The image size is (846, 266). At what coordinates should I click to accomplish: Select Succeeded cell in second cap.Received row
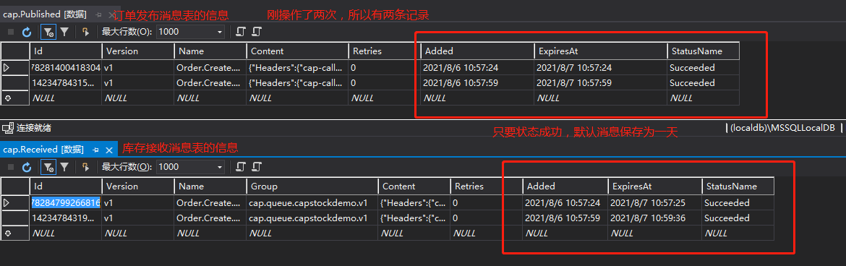(x=738, y=218)
